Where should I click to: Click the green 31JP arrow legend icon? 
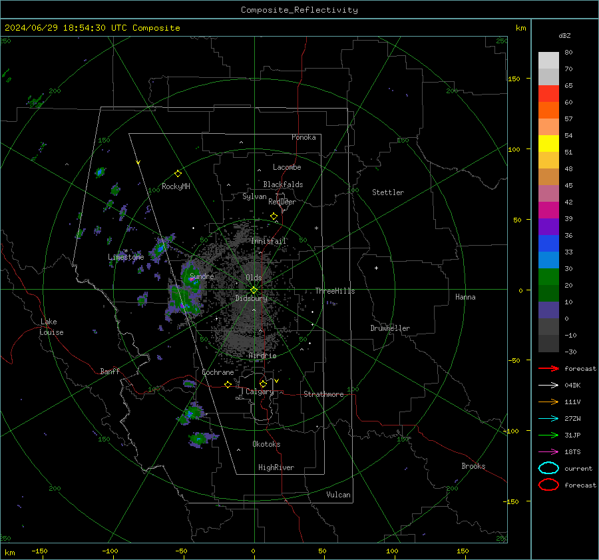(x=548, y=435)
